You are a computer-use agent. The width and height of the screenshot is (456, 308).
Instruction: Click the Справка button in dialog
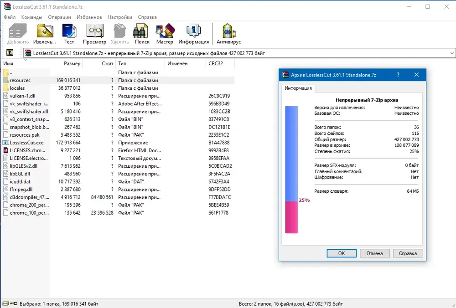pos(408,253)
